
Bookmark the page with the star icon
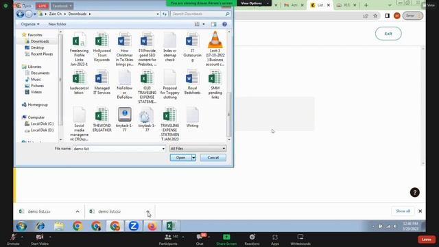pos(375,16)
